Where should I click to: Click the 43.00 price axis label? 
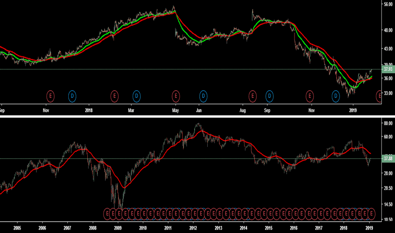coord(388,48)
